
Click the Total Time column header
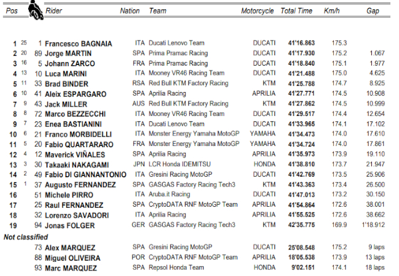pyautogui.click(x=296, y=11)
